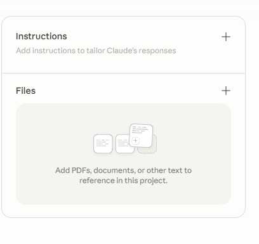The width and height of the screenshot is (259, 244).
Task: Click text lines on the tilted document icon
Action: point(140,130)
